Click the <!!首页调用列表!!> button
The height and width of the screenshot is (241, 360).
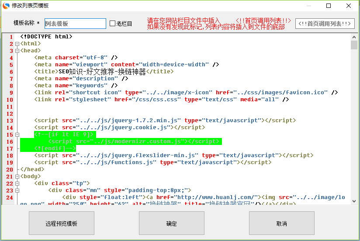(x=325, y=24)
